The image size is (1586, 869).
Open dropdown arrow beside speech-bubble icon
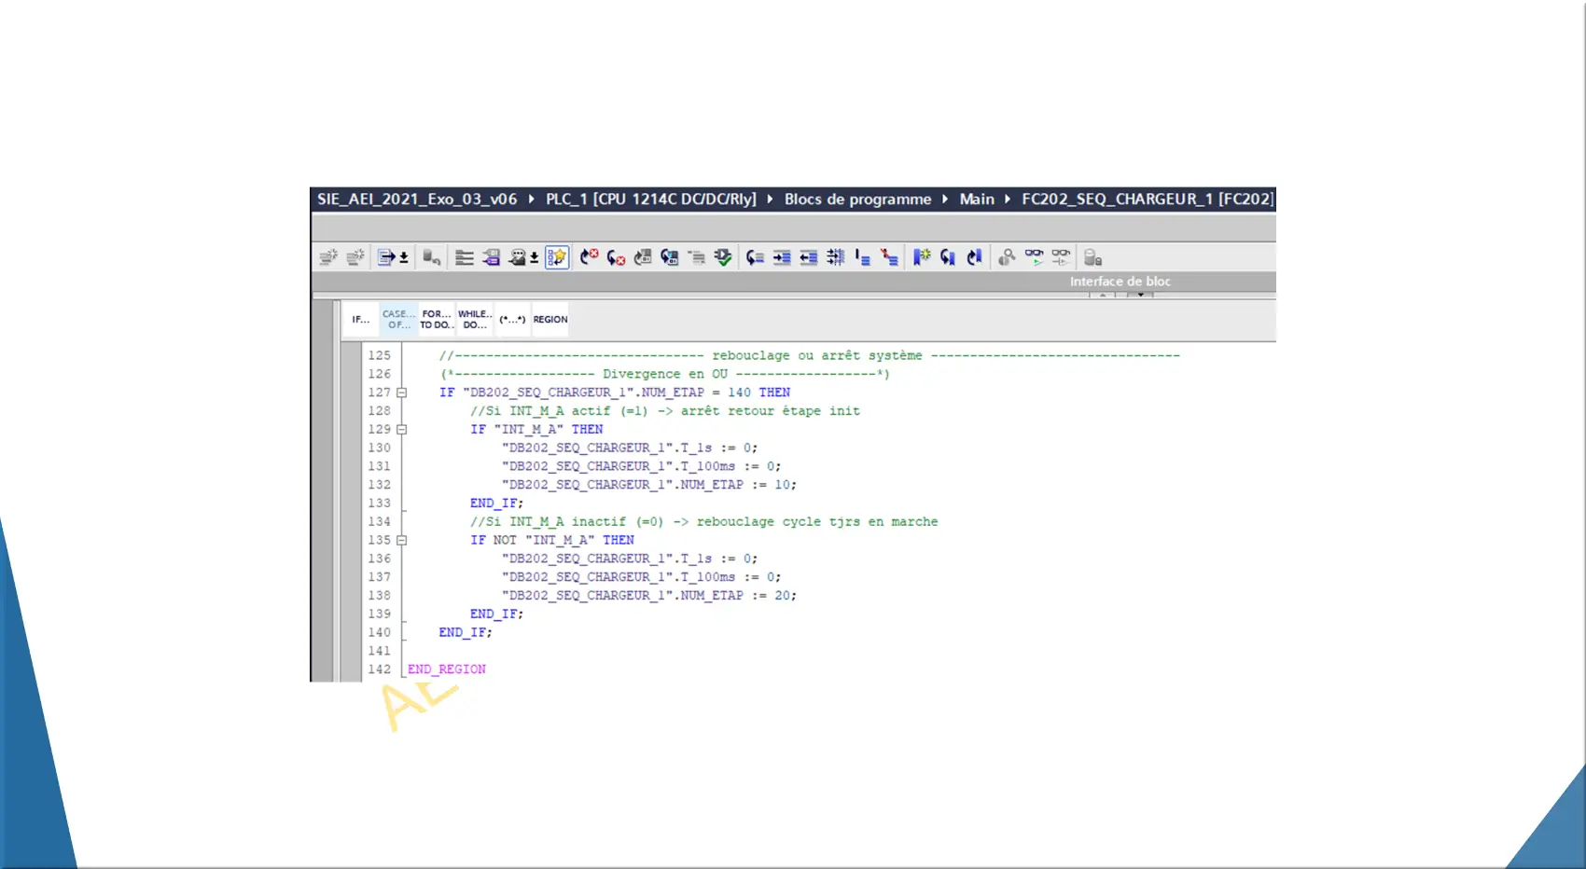(x=535, y=258)
